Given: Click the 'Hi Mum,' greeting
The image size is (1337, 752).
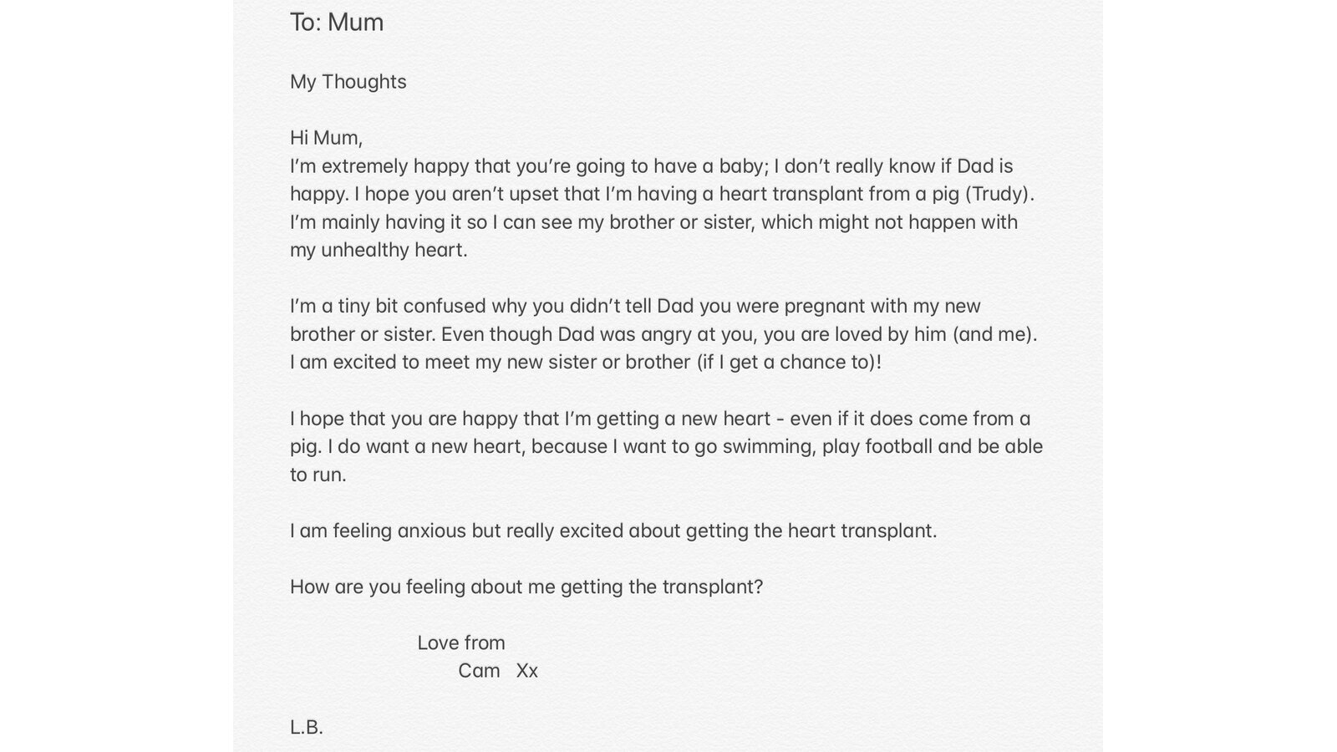Looking at the screenshot, I should click(326, 138).
